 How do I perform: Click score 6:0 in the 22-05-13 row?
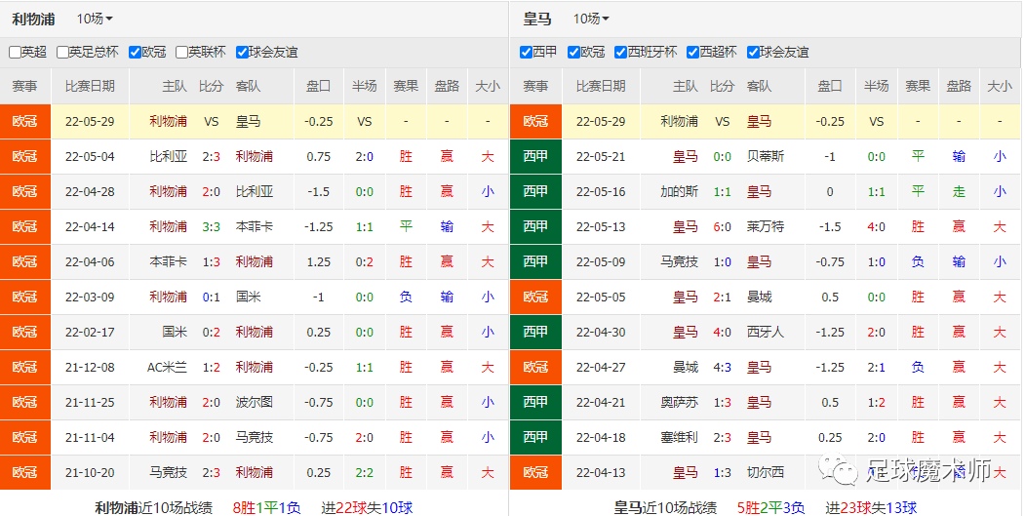[x=723, y=227]
